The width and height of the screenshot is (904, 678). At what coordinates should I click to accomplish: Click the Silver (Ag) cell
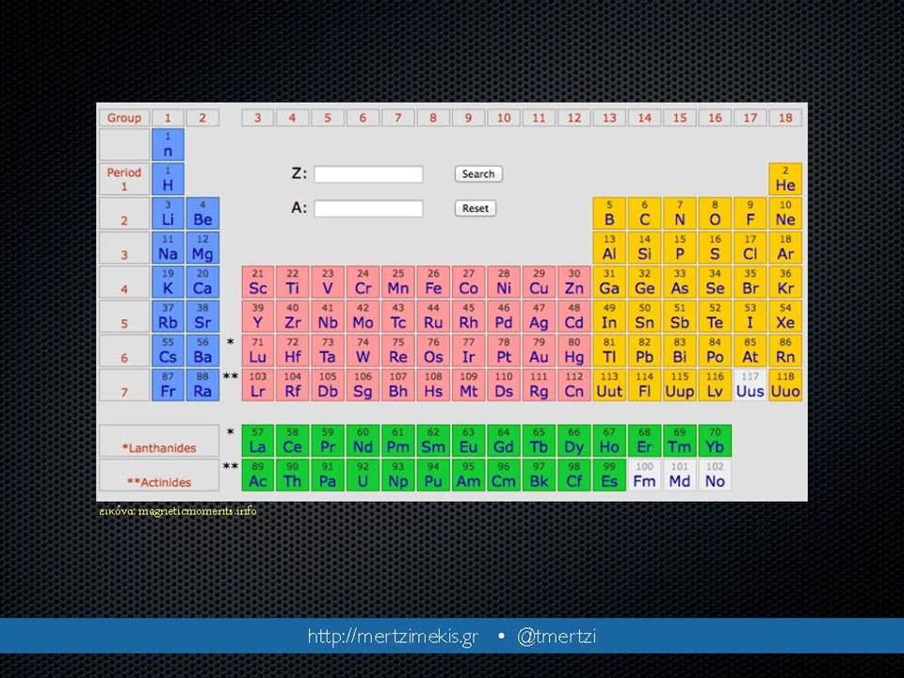point(539,316)
